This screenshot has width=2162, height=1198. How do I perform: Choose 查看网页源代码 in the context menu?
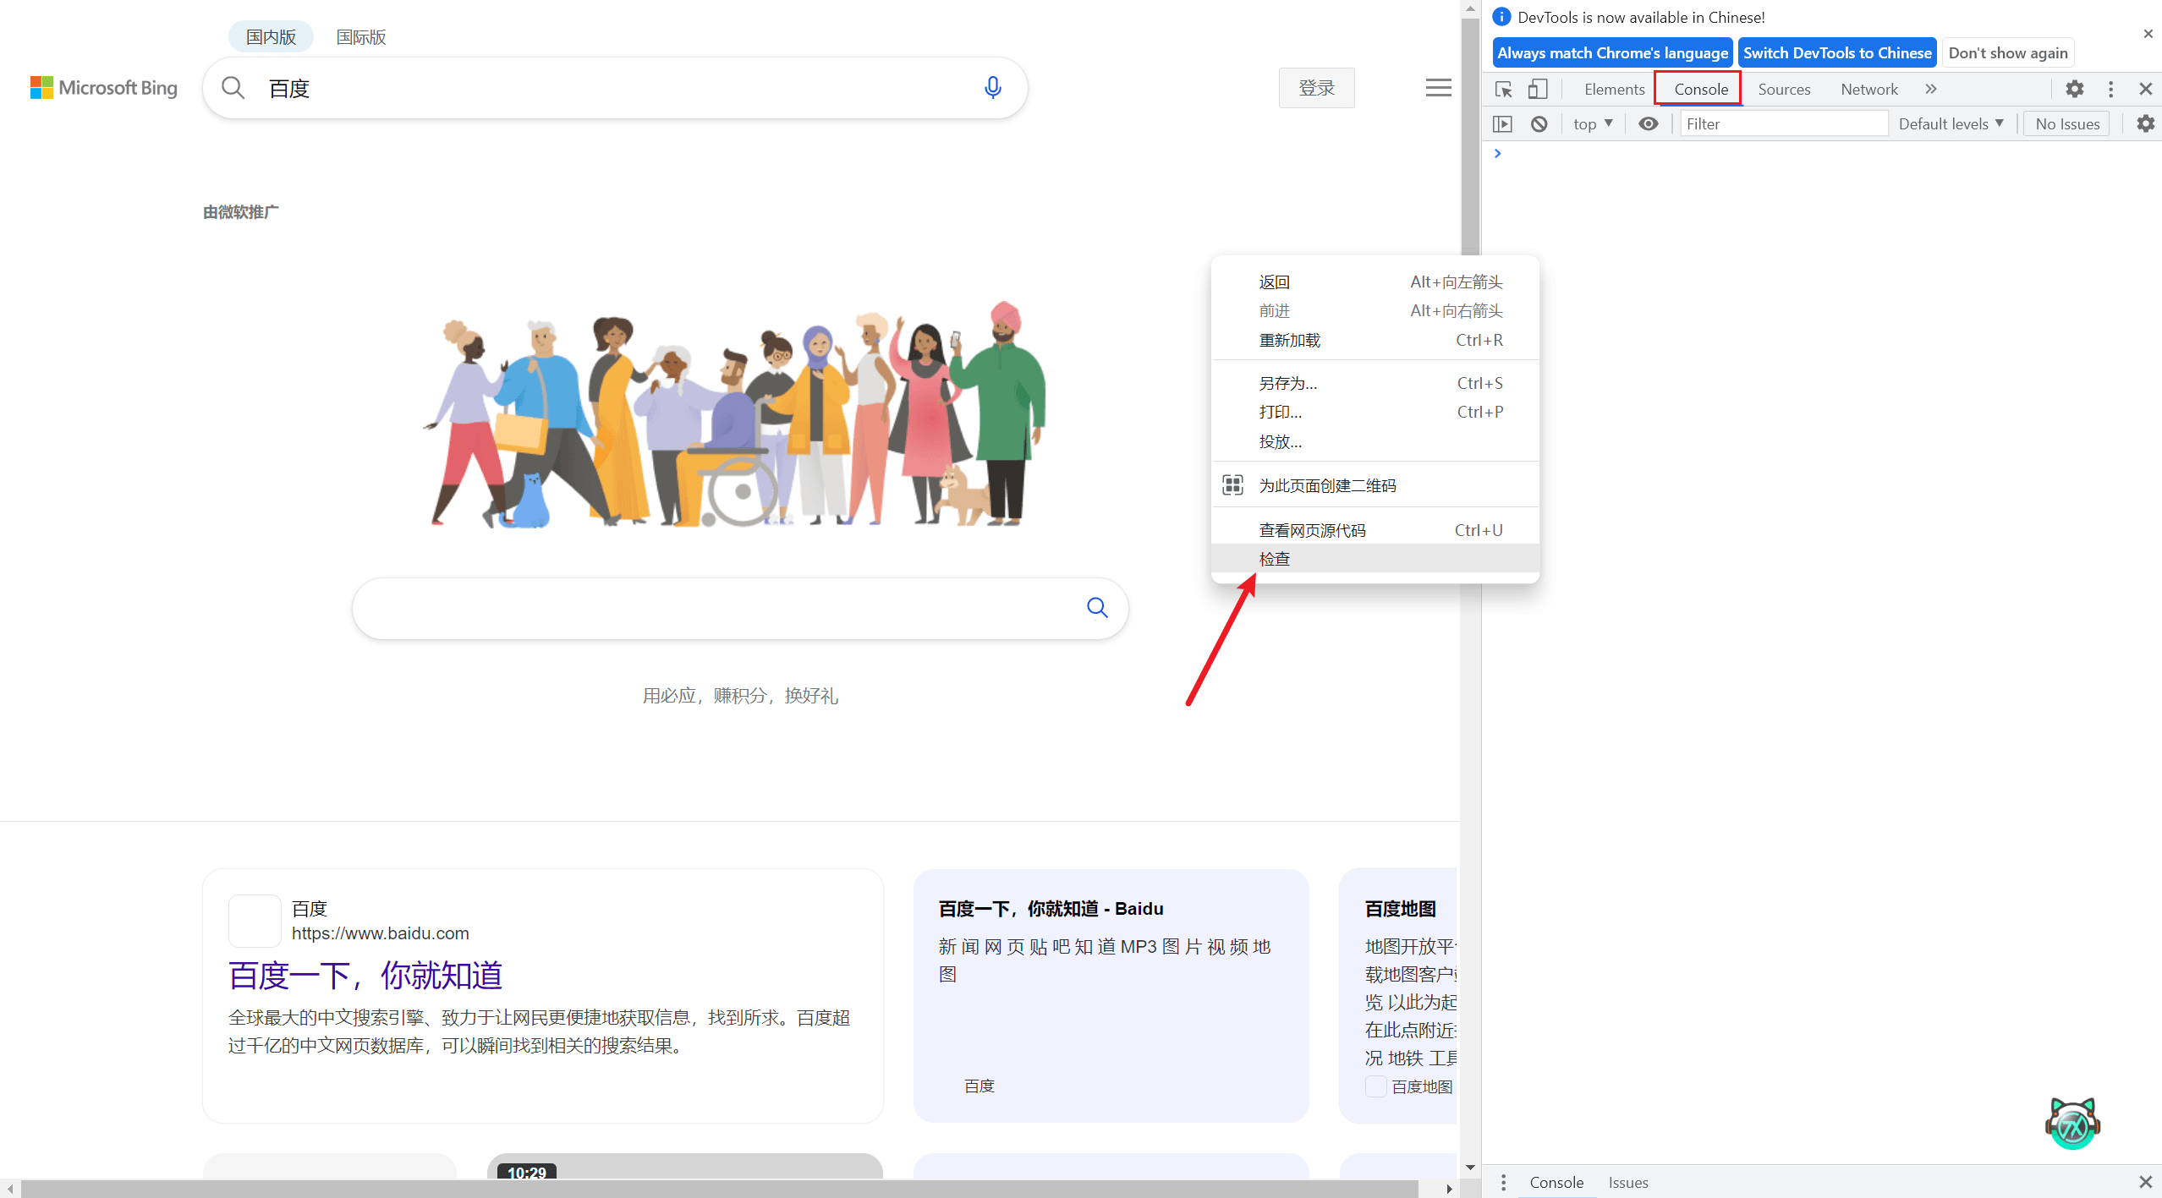(x=1375, y=530)
